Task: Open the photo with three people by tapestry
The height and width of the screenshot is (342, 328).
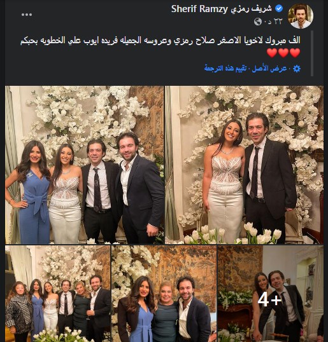Action: (164, 293)
